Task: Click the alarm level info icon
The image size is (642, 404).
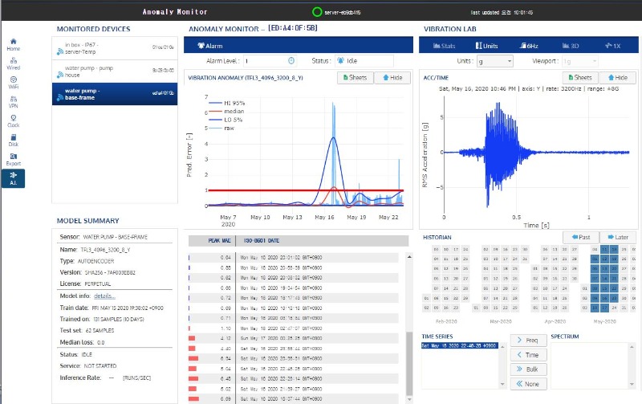Action: 291,61
